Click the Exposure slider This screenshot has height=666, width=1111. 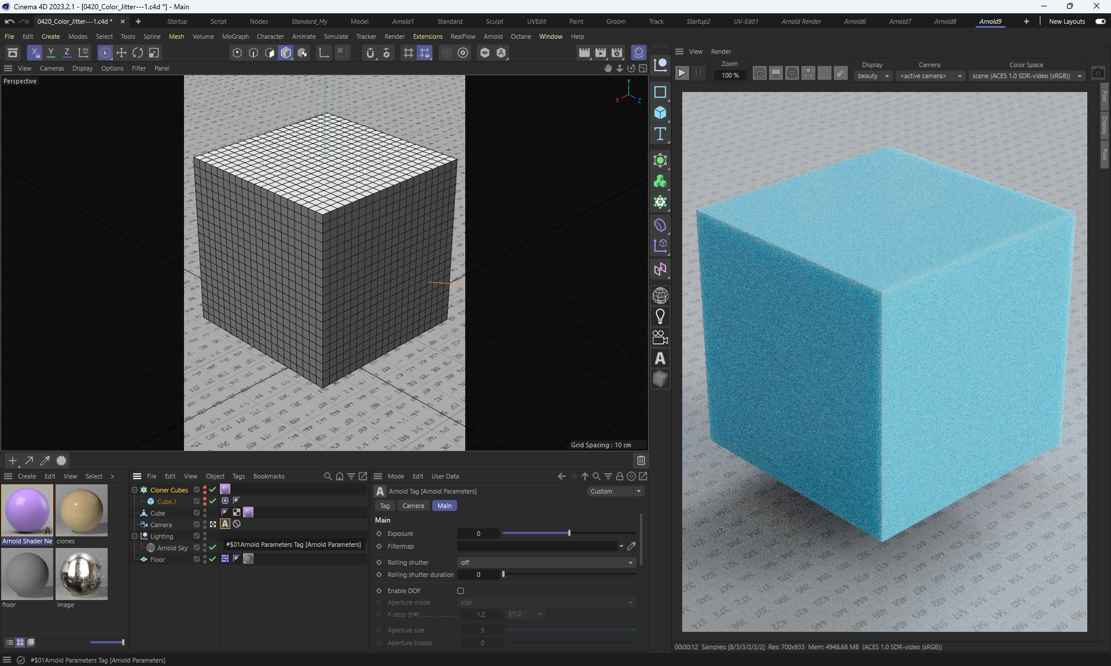[x=568, y=533]
